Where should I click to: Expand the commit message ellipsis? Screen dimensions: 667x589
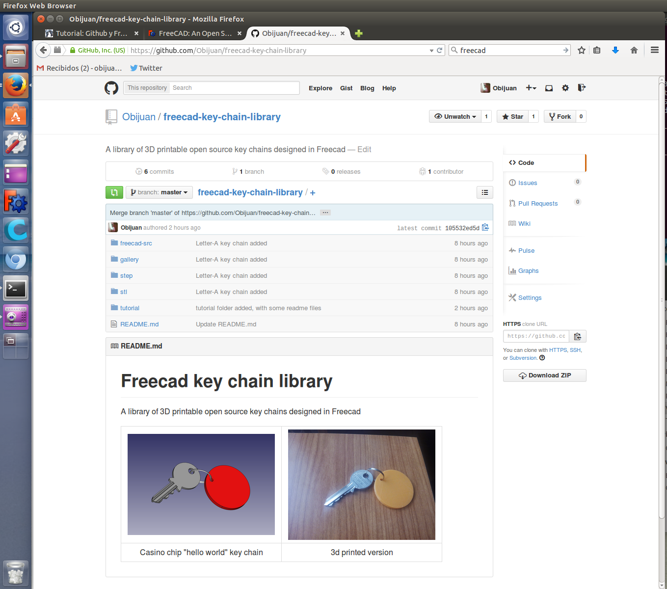325,213
